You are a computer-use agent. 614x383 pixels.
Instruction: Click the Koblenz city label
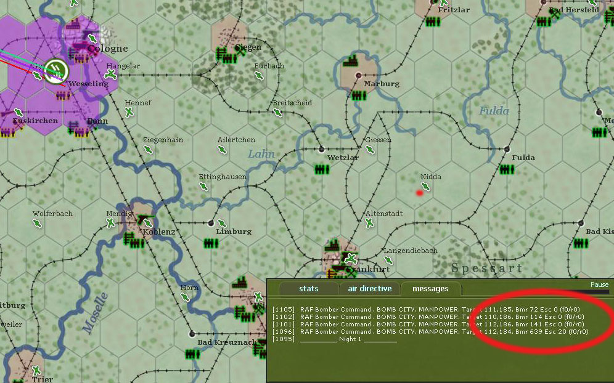[159, 232]
